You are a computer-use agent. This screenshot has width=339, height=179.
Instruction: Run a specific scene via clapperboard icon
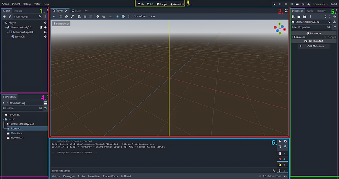pos(303,4)
